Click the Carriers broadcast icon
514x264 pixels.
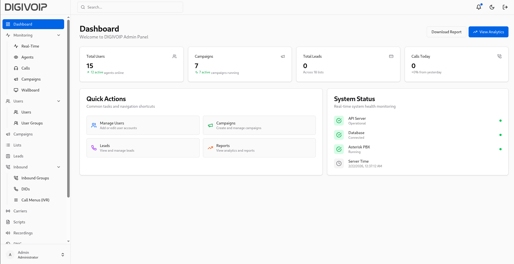(8, 211)
